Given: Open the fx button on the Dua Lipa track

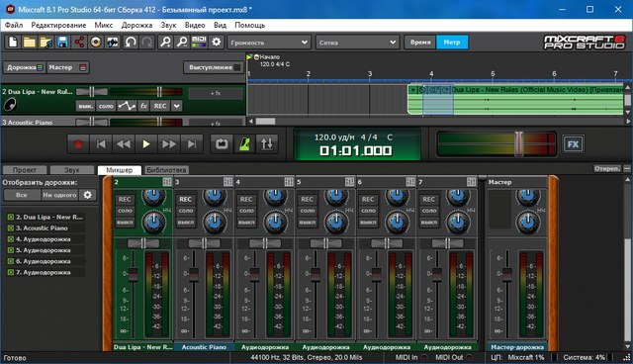Looking at the screenshot, I should point(143,106).
